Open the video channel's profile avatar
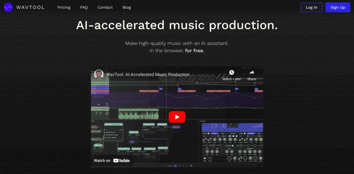This screenshot has height=174, width=354. point(99,74)
